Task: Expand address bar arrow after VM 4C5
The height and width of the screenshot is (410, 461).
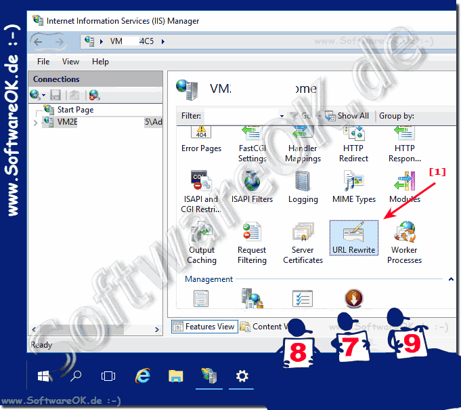Action: point(163,41)
